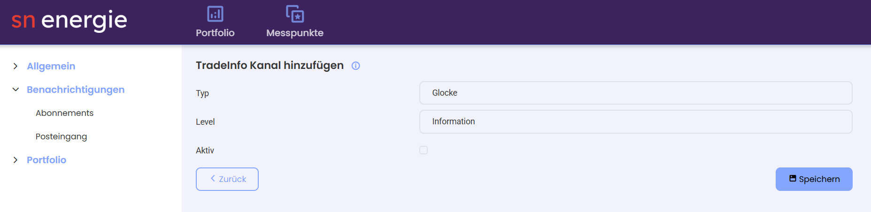The width and height of the screenshot is (871, 212).
Task: Click the Speichern button
Action: tap(814, 179)
